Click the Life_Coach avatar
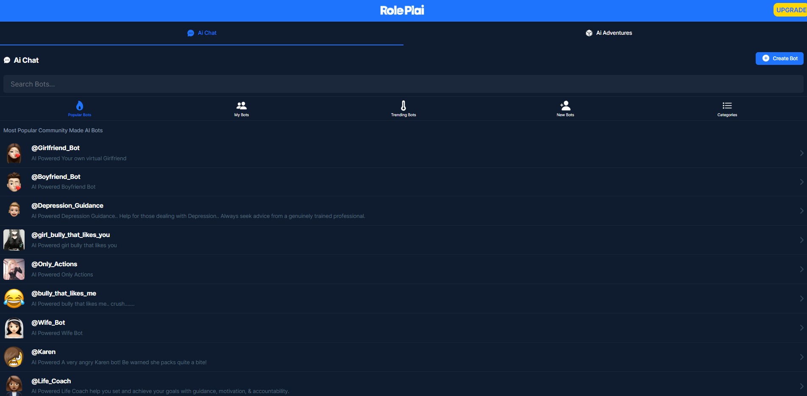This screenshot has width=807, height=396. 14,385
